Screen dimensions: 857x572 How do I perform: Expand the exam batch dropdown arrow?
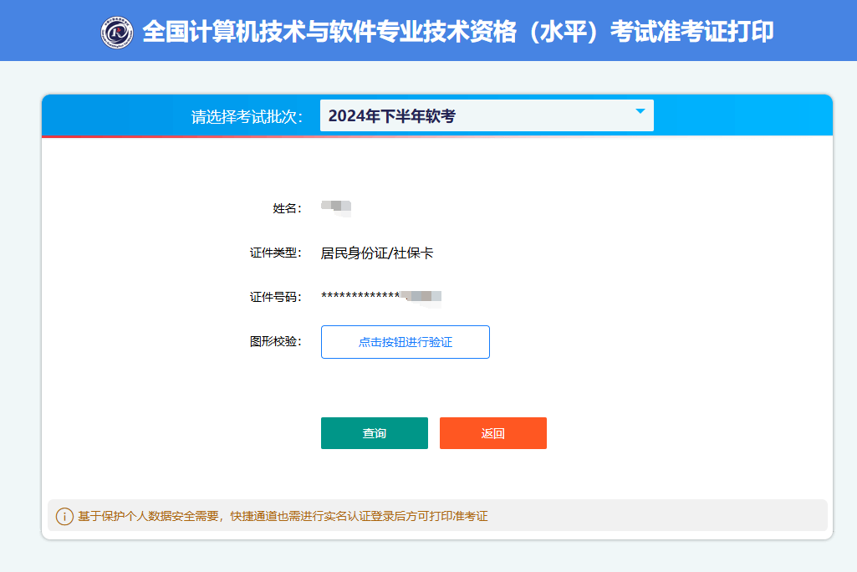point(640,111)
